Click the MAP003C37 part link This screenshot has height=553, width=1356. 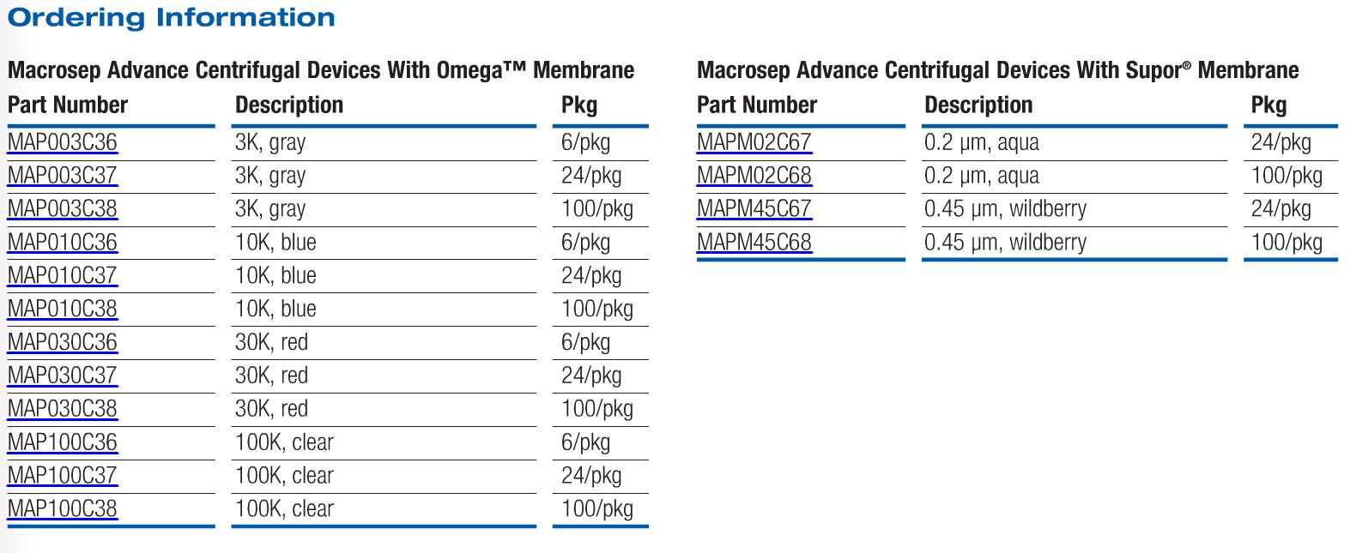coord(63,176)
